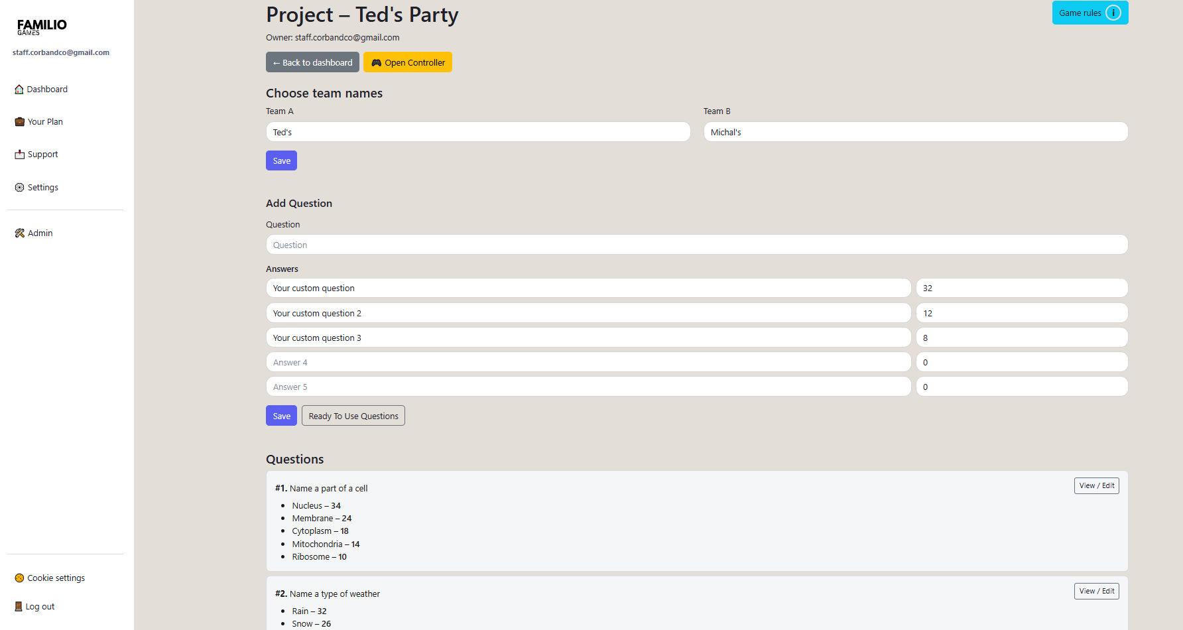Image resolution: width=1183 pixels, height=630 pixels.
Task: Click the Game rules info icon
Action: coord(1113,13)
